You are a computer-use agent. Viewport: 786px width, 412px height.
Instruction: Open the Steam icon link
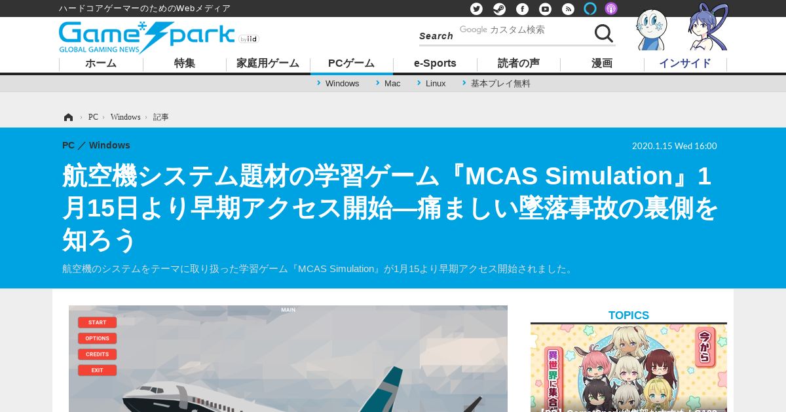[x=499, y=9]
